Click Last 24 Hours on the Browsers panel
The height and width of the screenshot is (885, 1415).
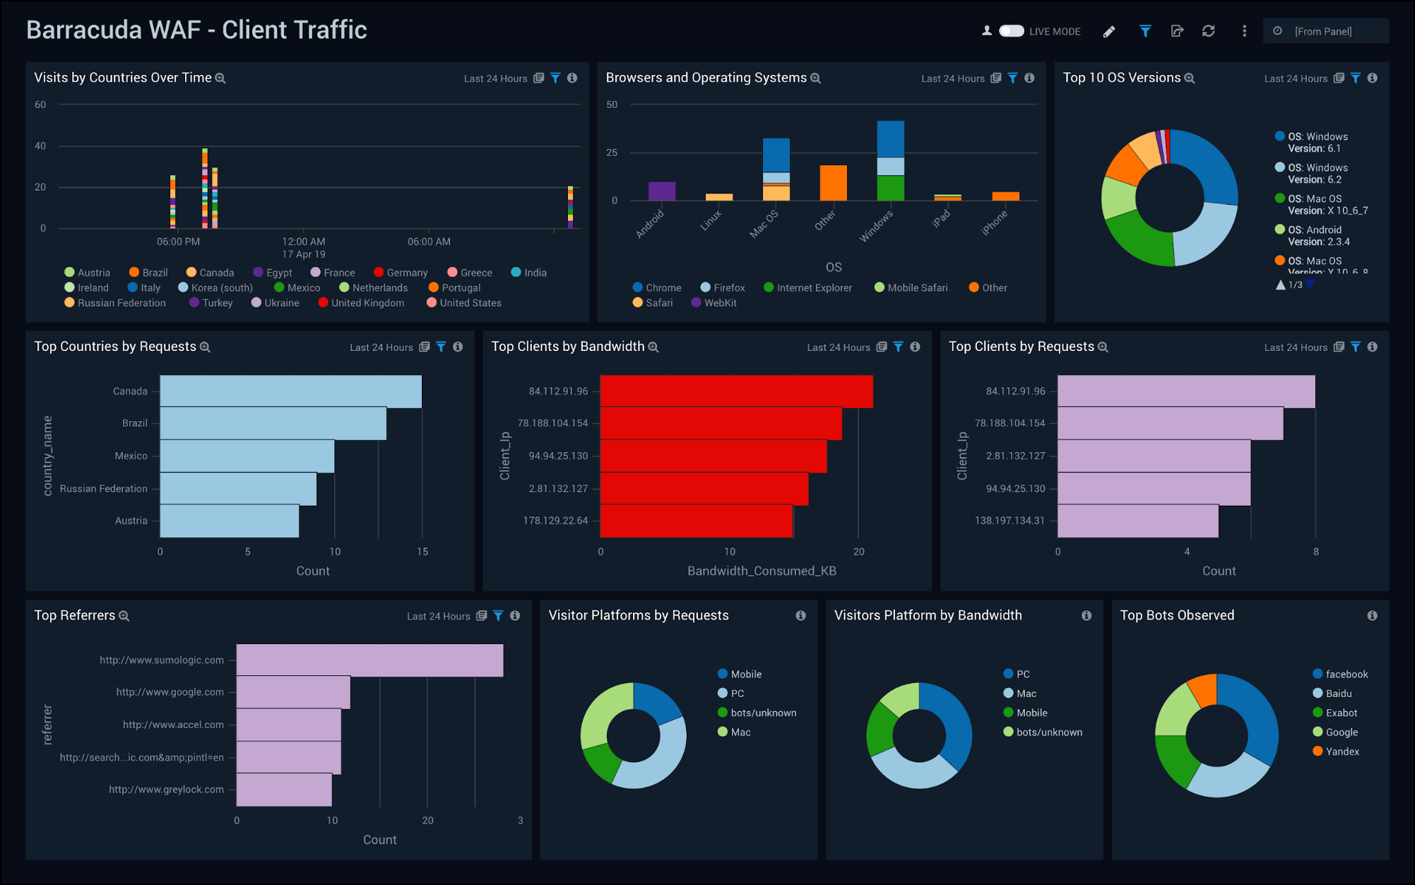coord(953,78)
